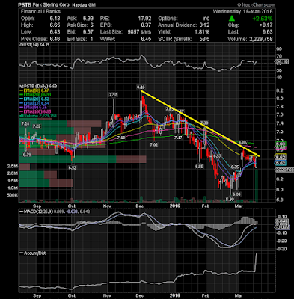This screenshot has width=294, height=299.
Task: Click the PSTB (Daily) candlestick legend icon
Action: point(21,87)
